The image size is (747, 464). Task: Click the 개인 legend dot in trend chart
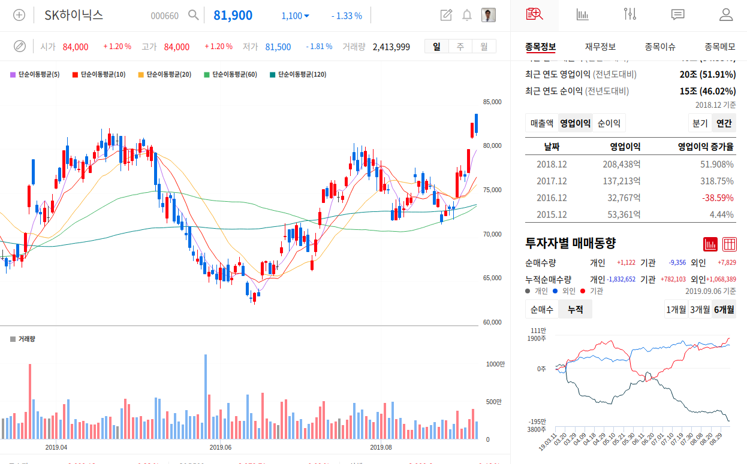click(528, 291)
